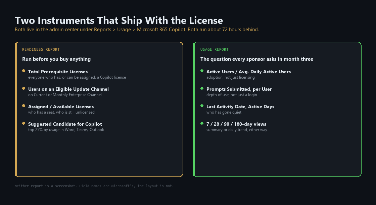Click the Total Prerequisite Licenses heading
376x205 pixels.
[58, 72]
